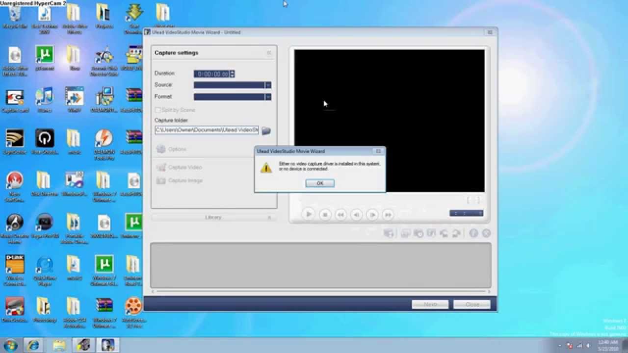The width and height of the screenshot is (628, 353).
Task: Click the yellow warning triangle icon
Action: point(266,168)
